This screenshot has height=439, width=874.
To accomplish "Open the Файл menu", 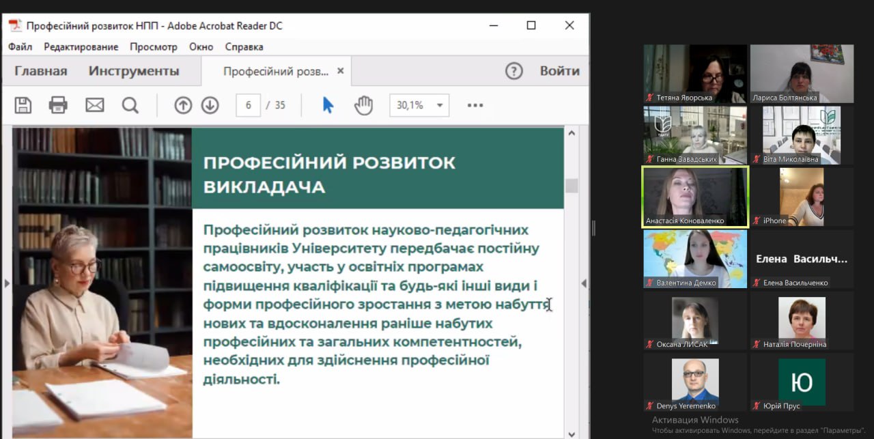I will click(x=20, y=47).
